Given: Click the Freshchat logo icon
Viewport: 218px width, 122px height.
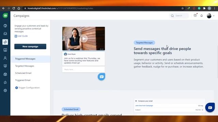Looking at the screenshot, I should [5, 16].
